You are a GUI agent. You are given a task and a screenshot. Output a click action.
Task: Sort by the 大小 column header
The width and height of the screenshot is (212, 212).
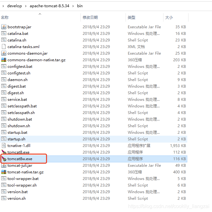[169, 17]
